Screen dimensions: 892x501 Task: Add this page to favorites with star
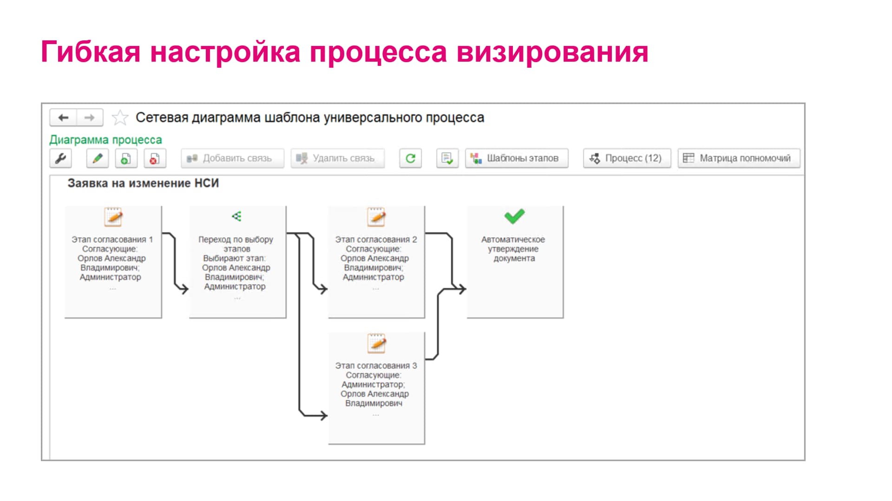(x=120, y=118)
